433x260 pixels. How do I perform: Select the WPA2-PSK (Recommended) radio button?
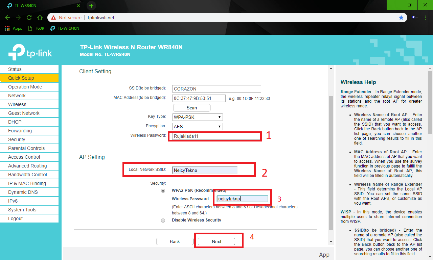pyautogui.click(x=163, y=191)
